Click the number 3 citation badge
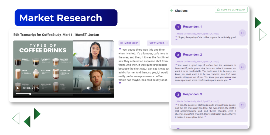Screen dimensions: 270x135 (178, 94)
